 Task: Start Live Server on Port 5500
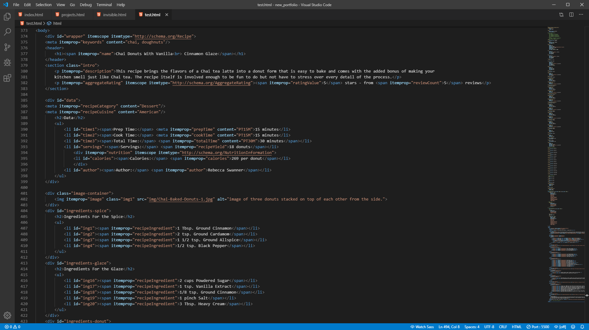[x=538, y=327]
